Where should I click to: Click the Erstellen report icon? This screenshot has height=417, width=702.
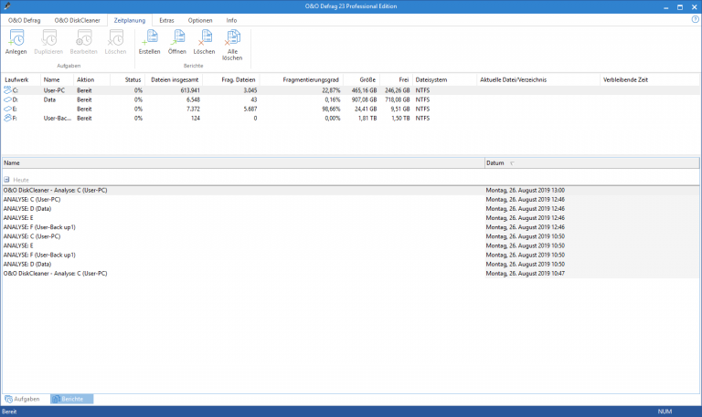[x=149, y=40]
